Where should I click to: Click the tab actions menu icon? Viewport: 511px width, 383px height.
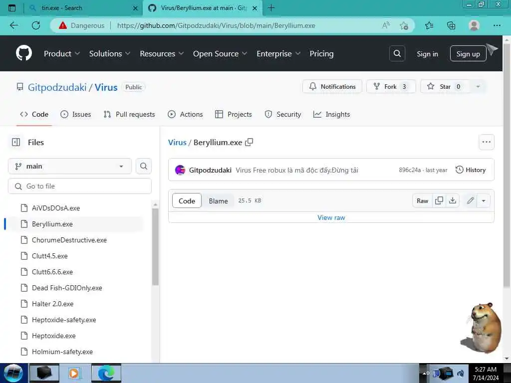click(x=12, y=8)
